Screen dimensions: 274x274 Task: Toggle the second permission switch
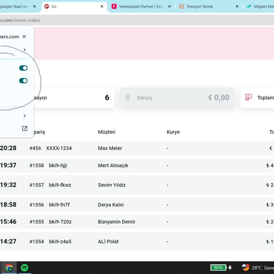click(x=23, y=81)
